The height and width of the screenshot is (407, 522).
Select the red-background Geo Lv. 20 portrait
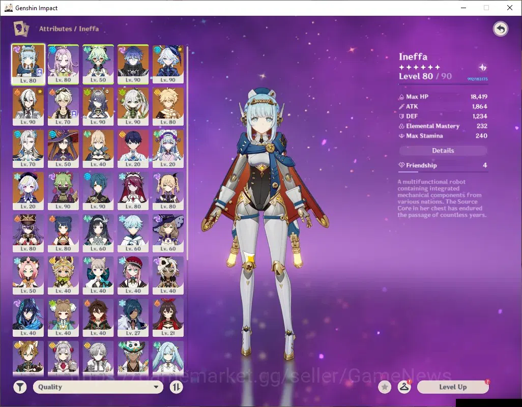tap(133, 149)
